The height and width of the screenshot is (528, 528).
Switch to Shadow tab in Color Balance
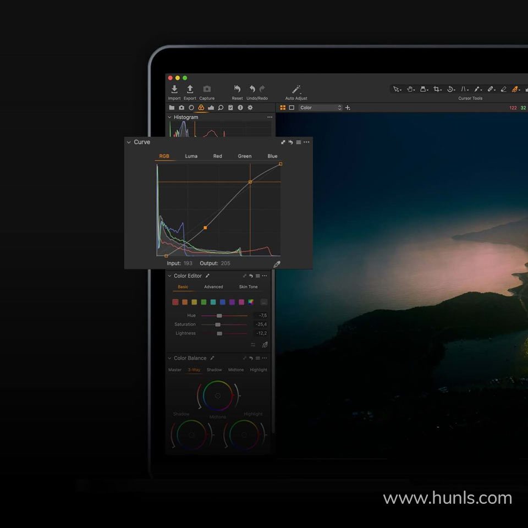214,370
